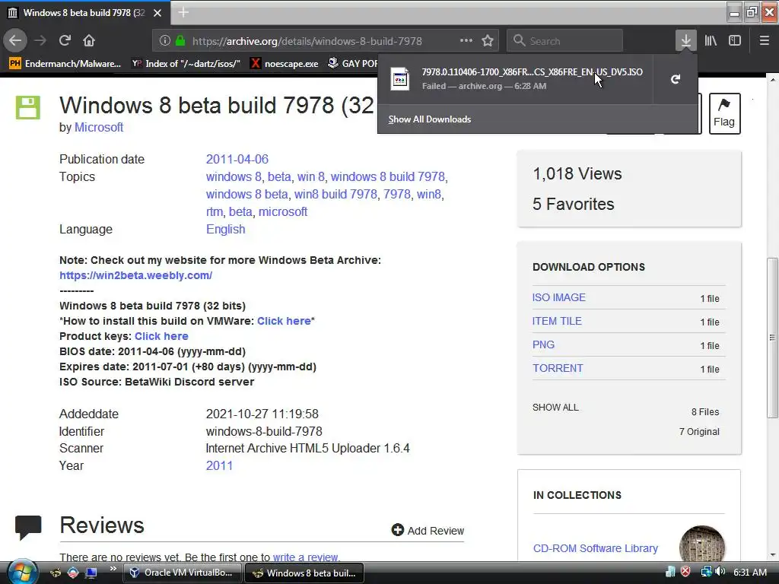Go back with the browser back arrow
Viewport: 779px width, 584px height.
[x=15, y=41]
